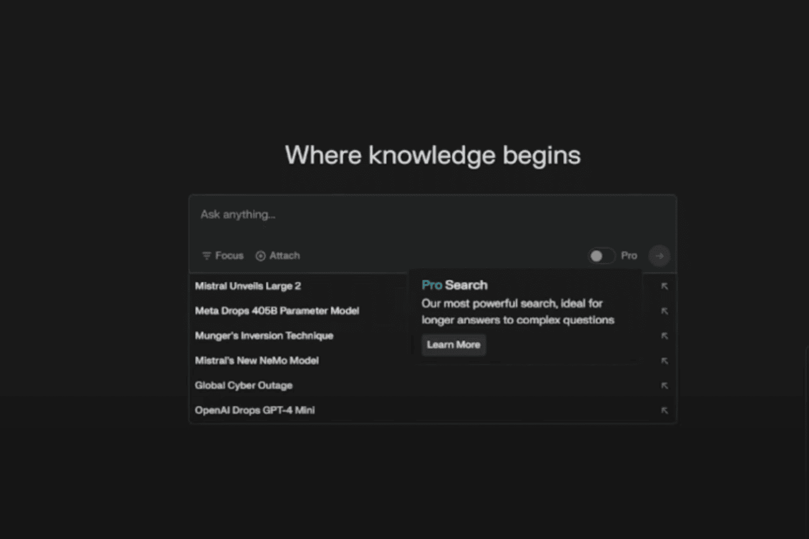Click arrow icon on Global Cyber Outage row
Image resolution: width=809 pixels, height=539 pixels.
(664, 385)
